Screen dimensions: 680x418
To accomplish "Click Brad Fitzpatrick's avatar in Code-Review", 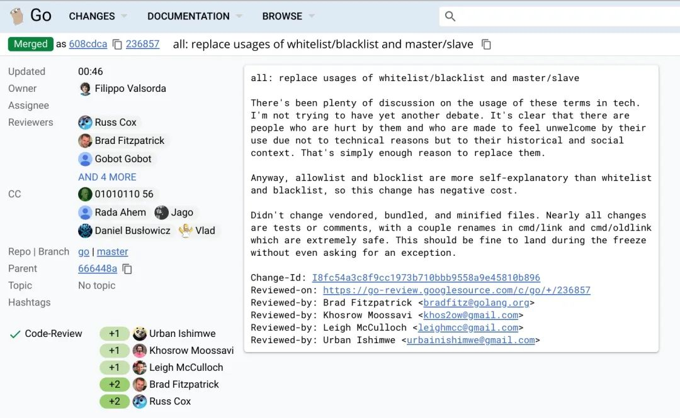I will click(140, 384).
